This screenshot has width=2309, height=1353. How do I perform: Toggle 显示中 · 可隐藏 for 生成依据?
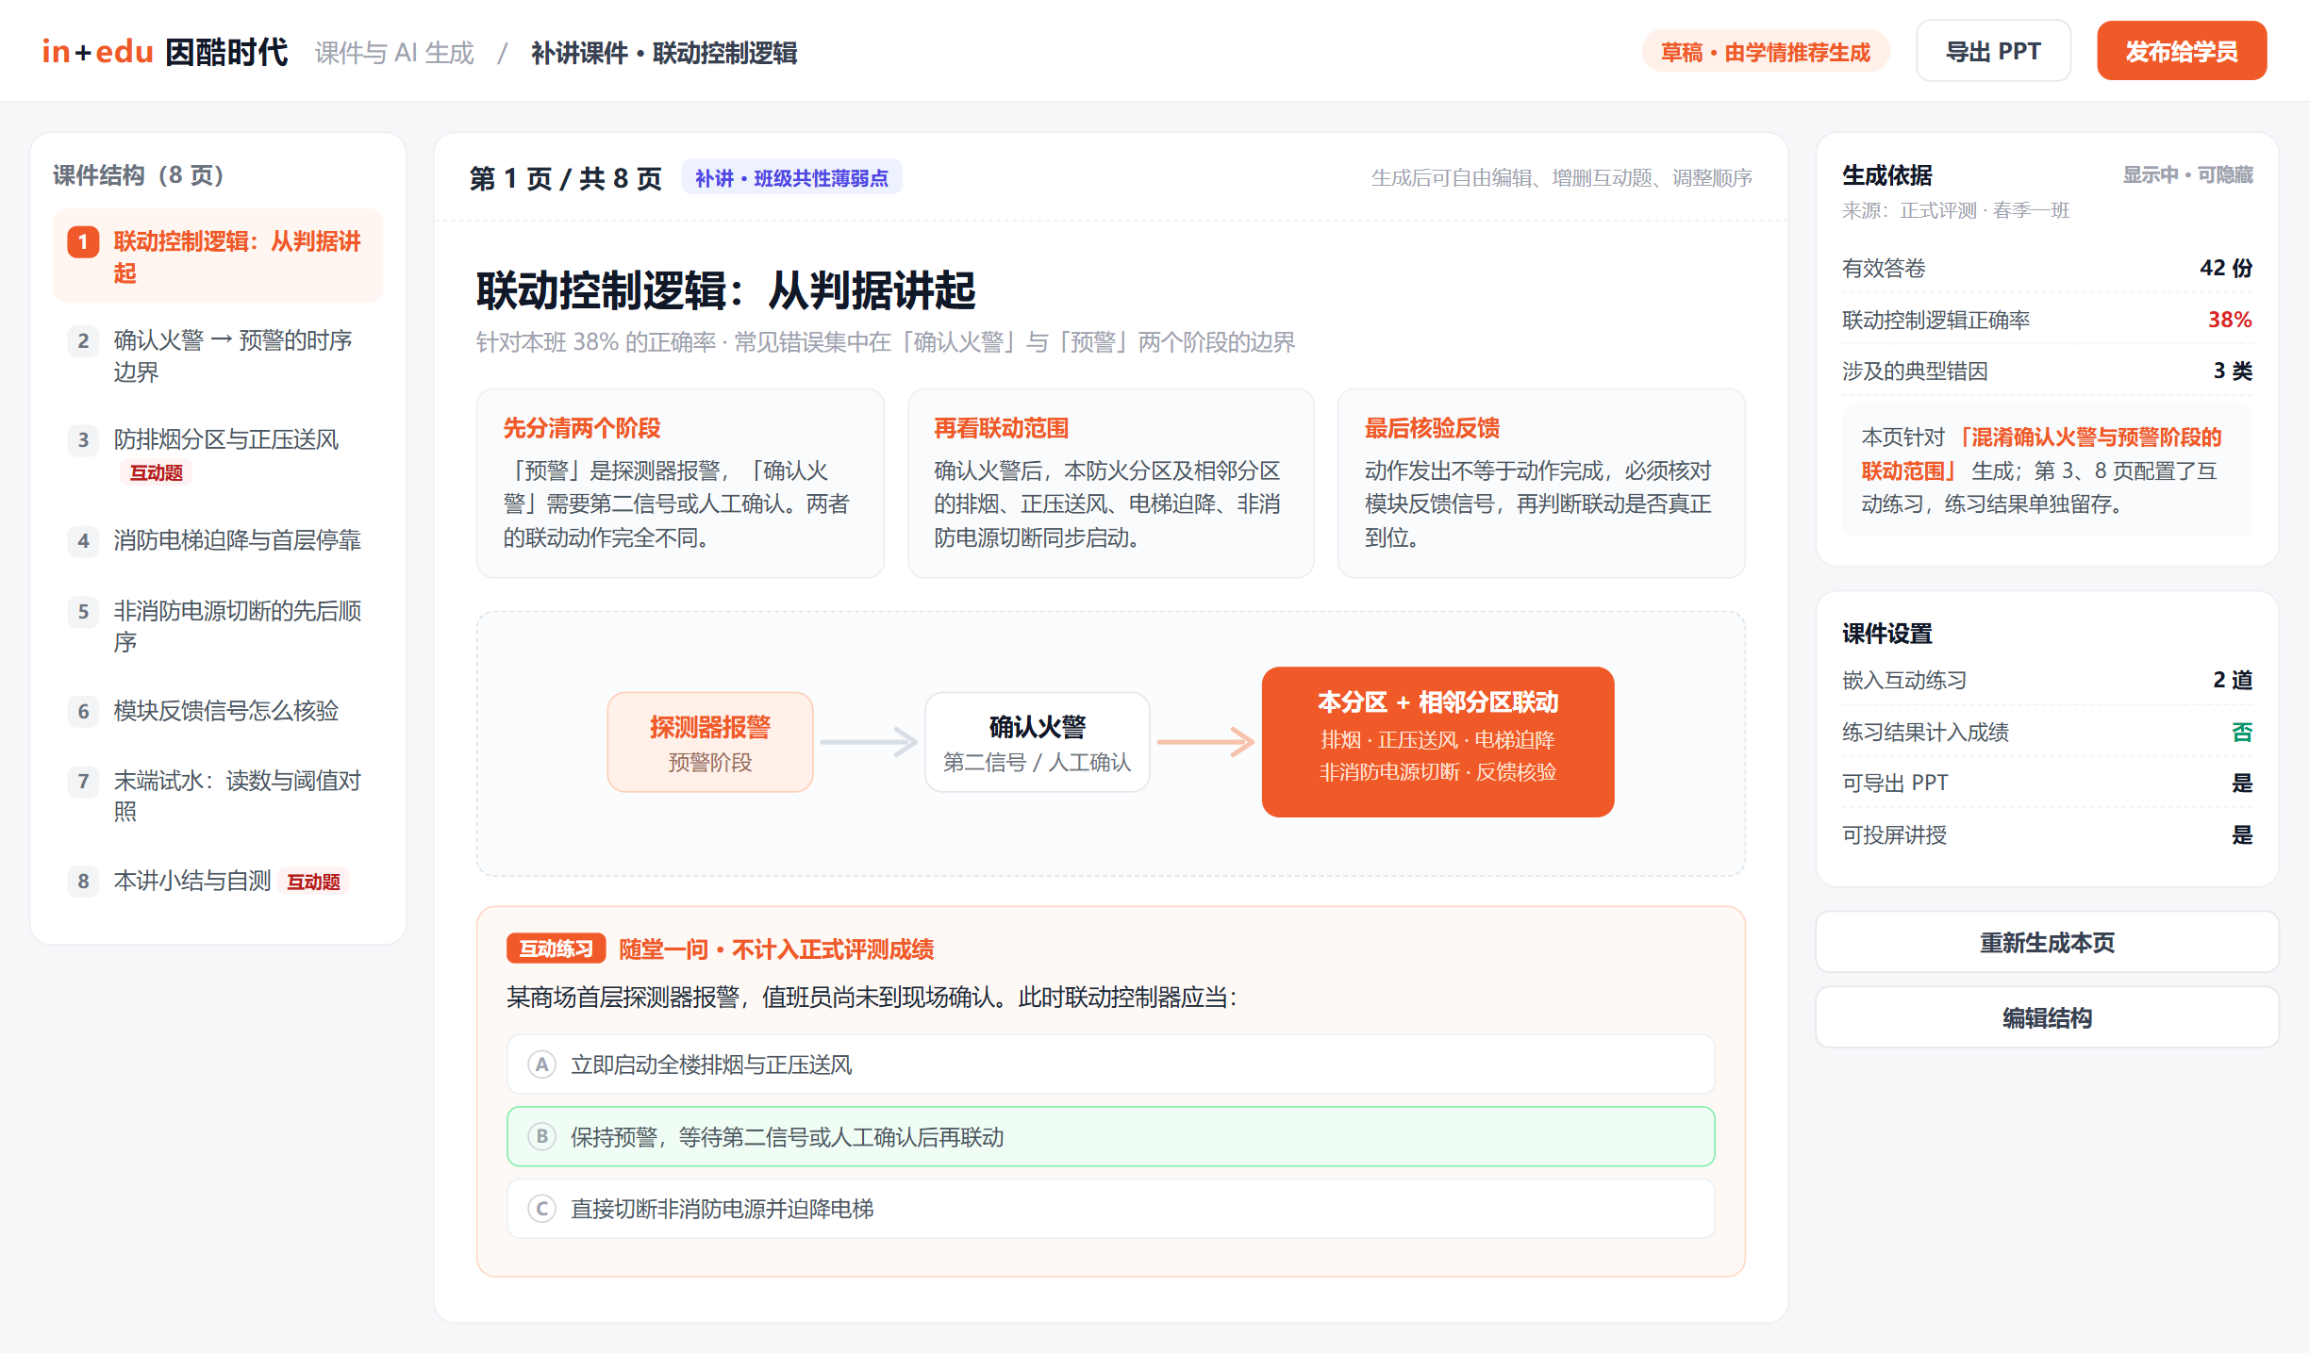pos(2187,174)
